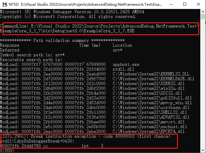The width and height of the screenshot is (206, 153).
Task: Click the ucrtbase.dll module path
Action: click(x=151, y=107)
